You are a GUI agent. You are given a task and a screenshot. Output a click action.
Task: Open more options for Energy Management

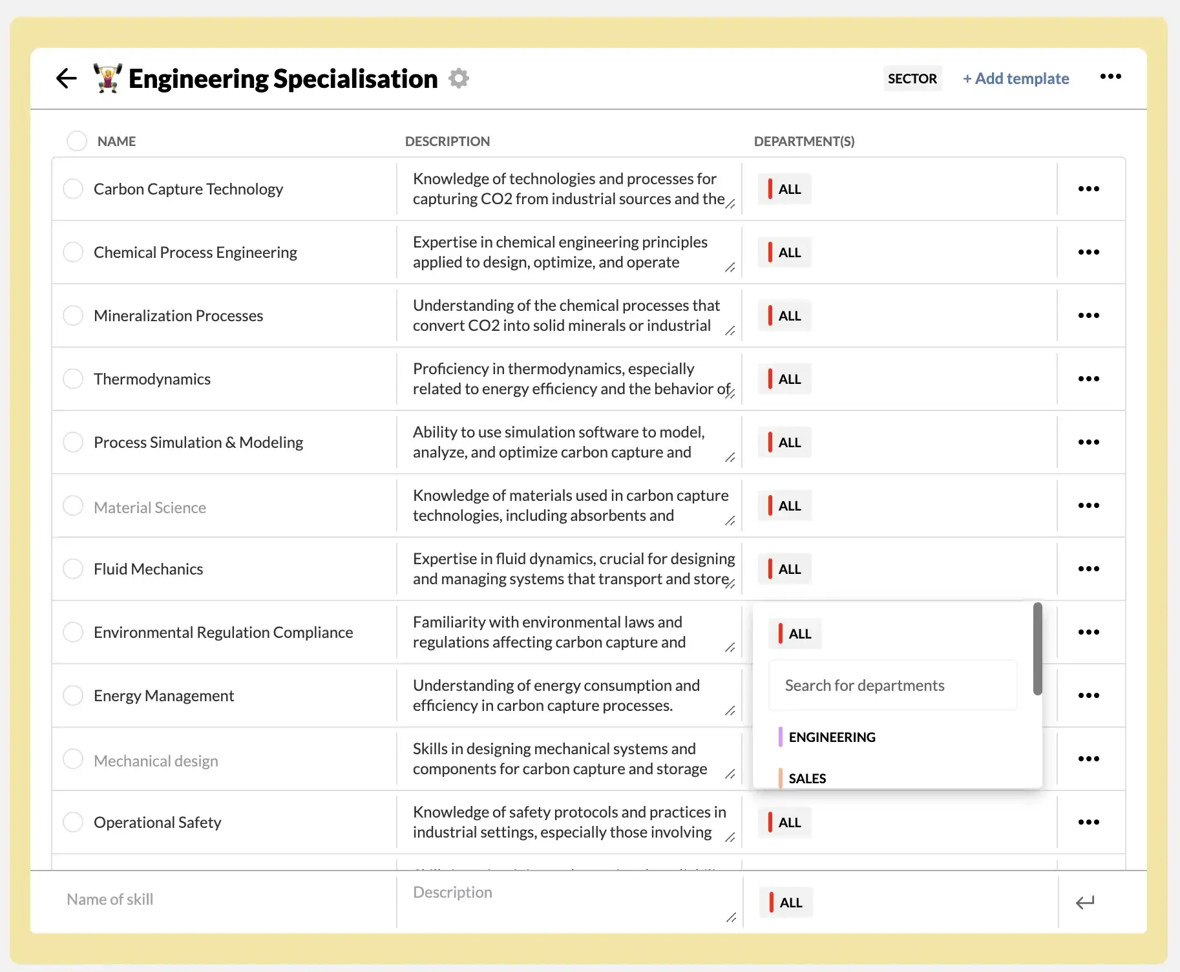[x=1089, y=695]
